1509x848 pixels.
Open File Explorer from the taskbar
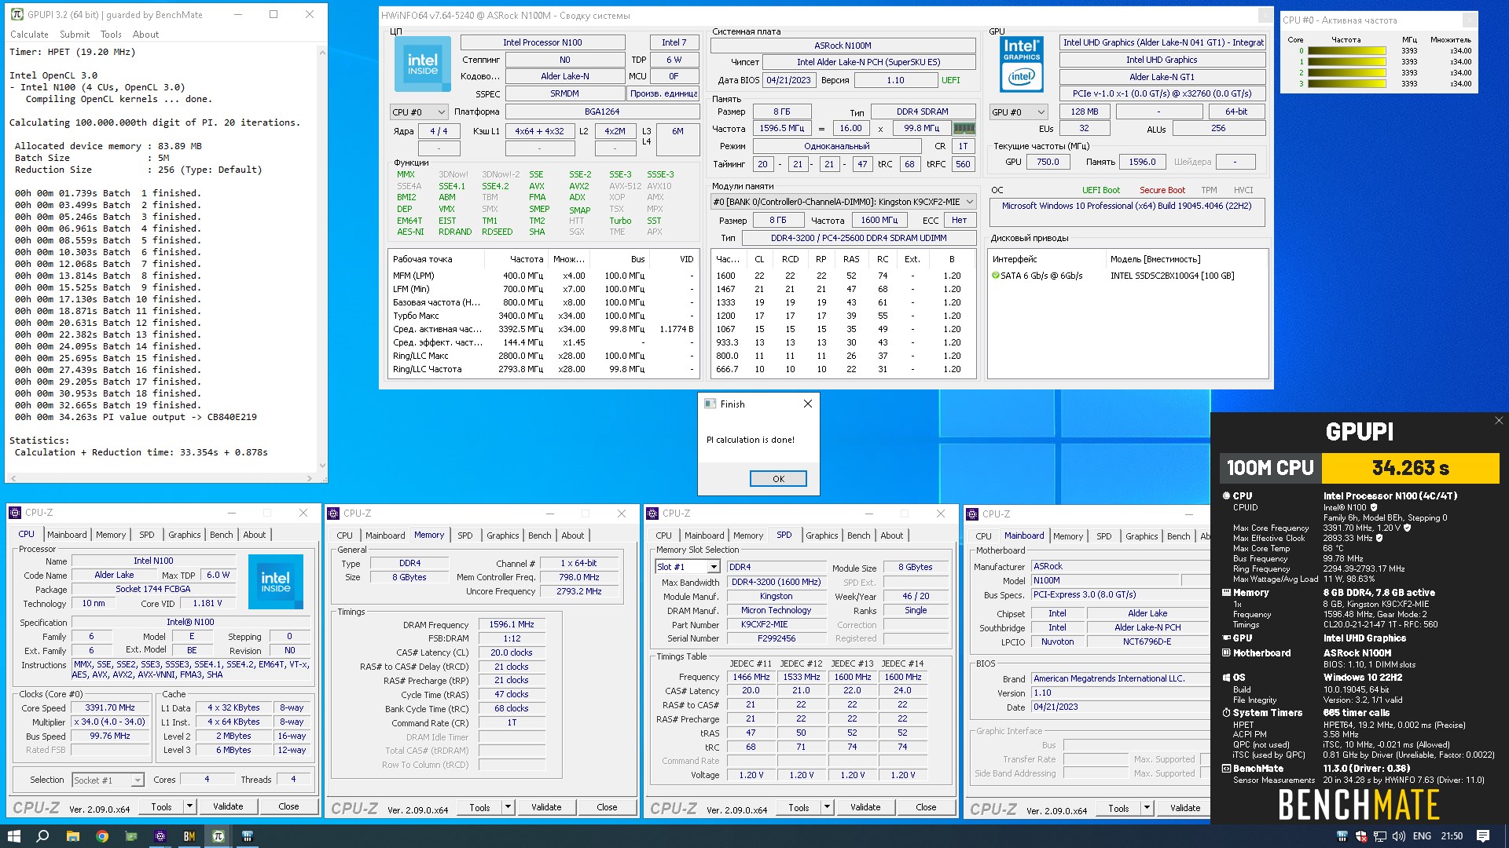pyautogui.click(x=72, y=836)
